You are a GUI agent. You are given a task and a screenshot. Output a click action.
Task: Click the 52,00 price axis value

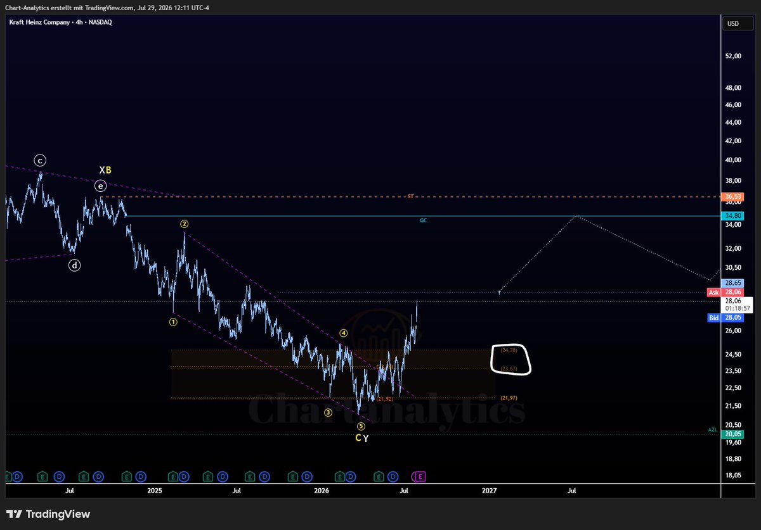pos(733,56)
